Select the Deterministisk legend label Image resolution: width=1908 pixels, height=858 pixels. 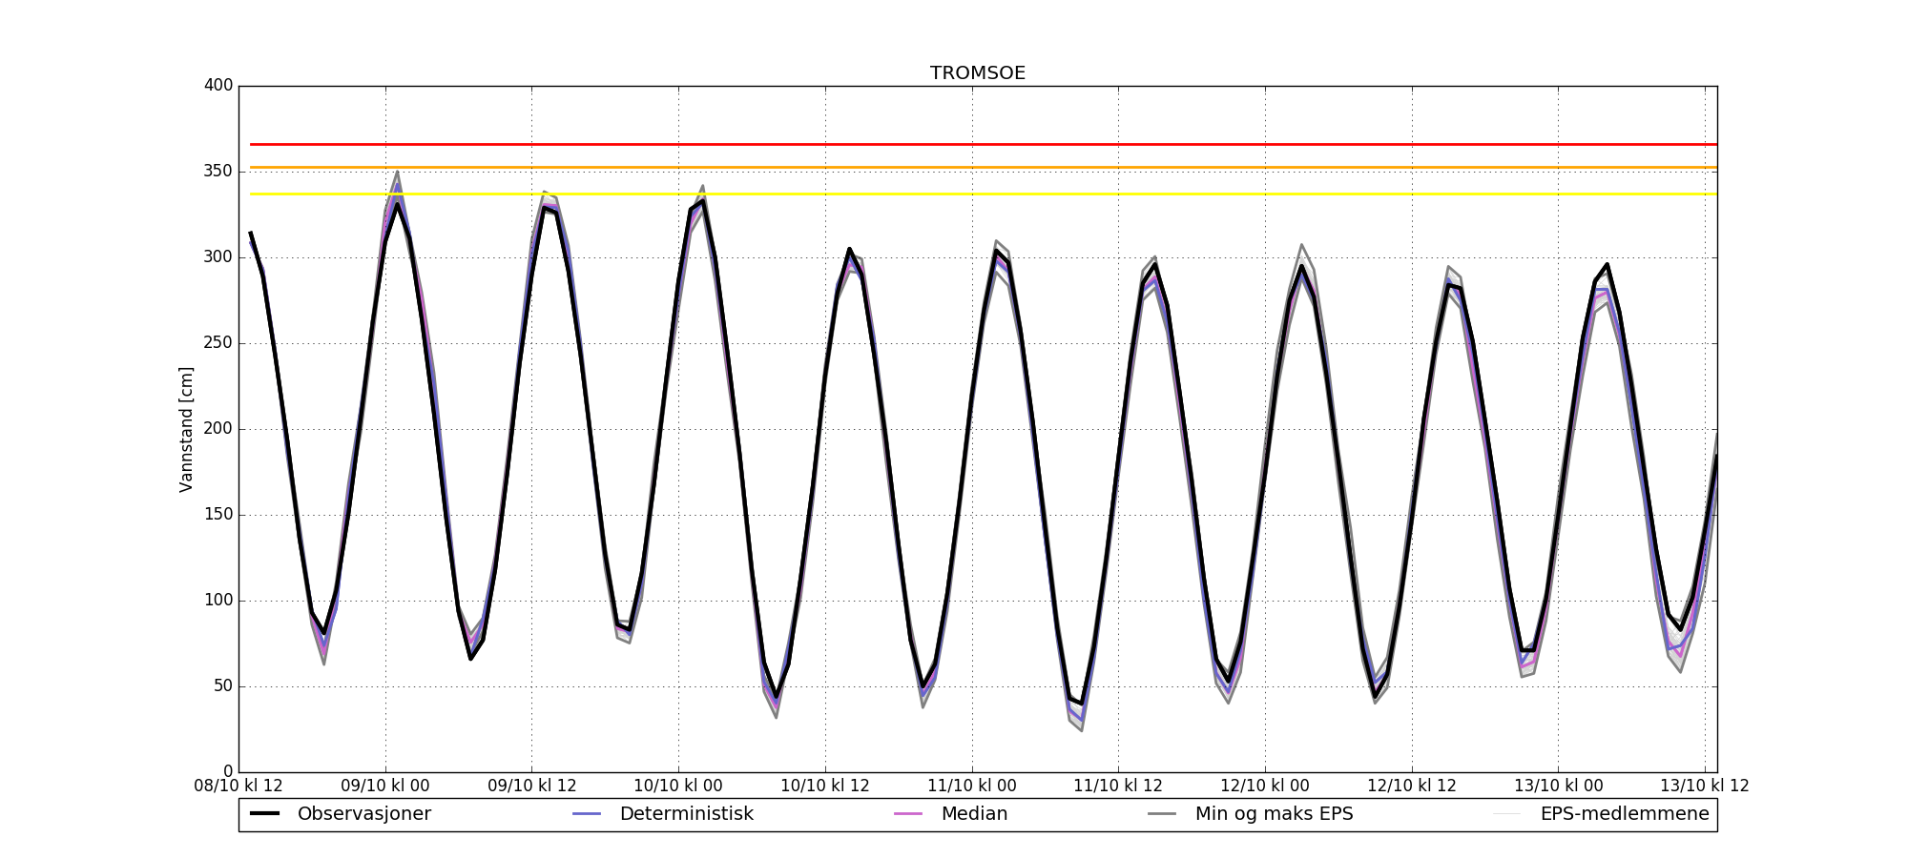(686, 814)
